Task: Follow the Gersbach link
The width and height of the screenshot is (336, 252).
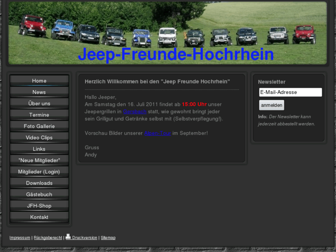Action: point(134,111)
